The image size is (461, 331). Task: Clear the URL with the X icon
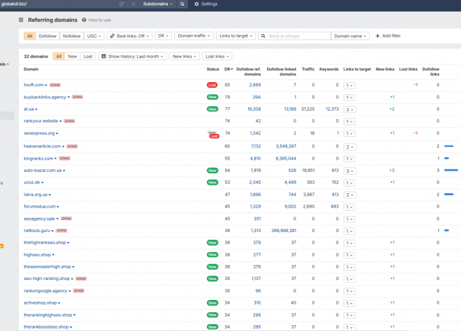pos(133,4)
